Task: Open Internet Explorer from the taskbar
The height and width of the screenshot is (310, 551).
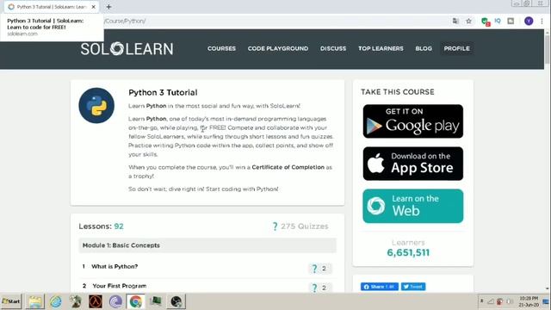Action: [55, 301]
